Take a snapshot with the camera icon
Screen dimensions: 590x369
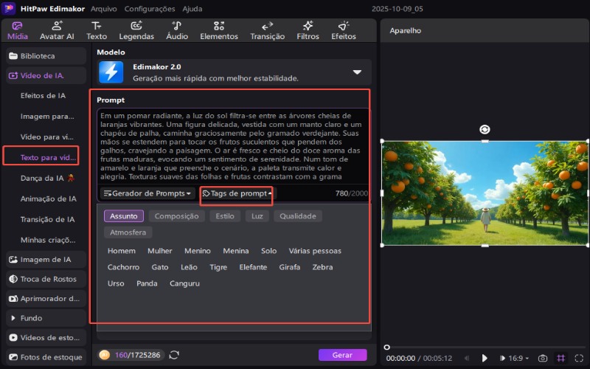(x=542, y=358)
